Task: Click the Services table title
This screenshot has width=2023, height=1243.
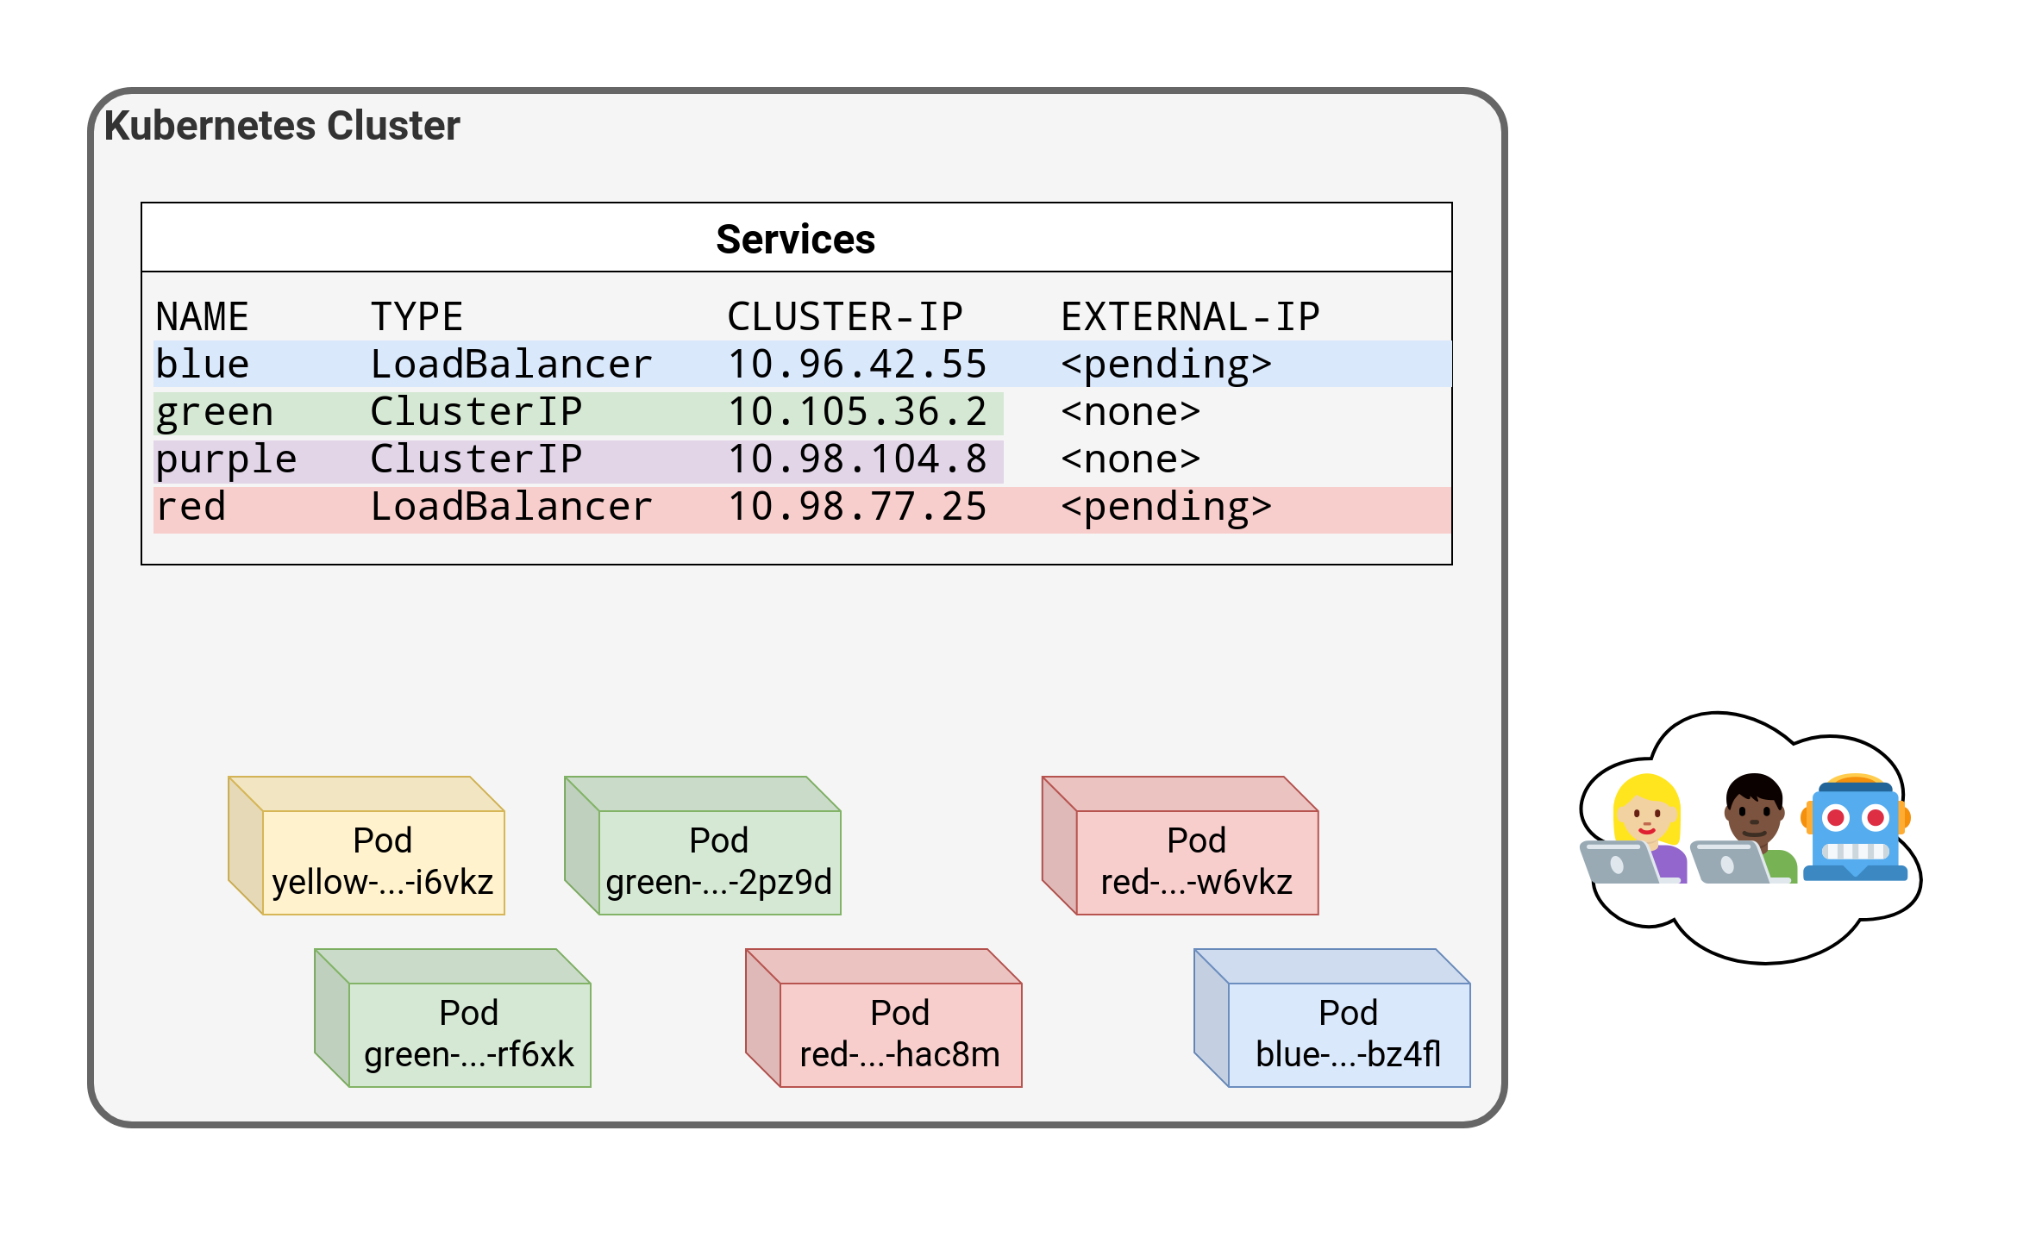Action: click(795, 239)
